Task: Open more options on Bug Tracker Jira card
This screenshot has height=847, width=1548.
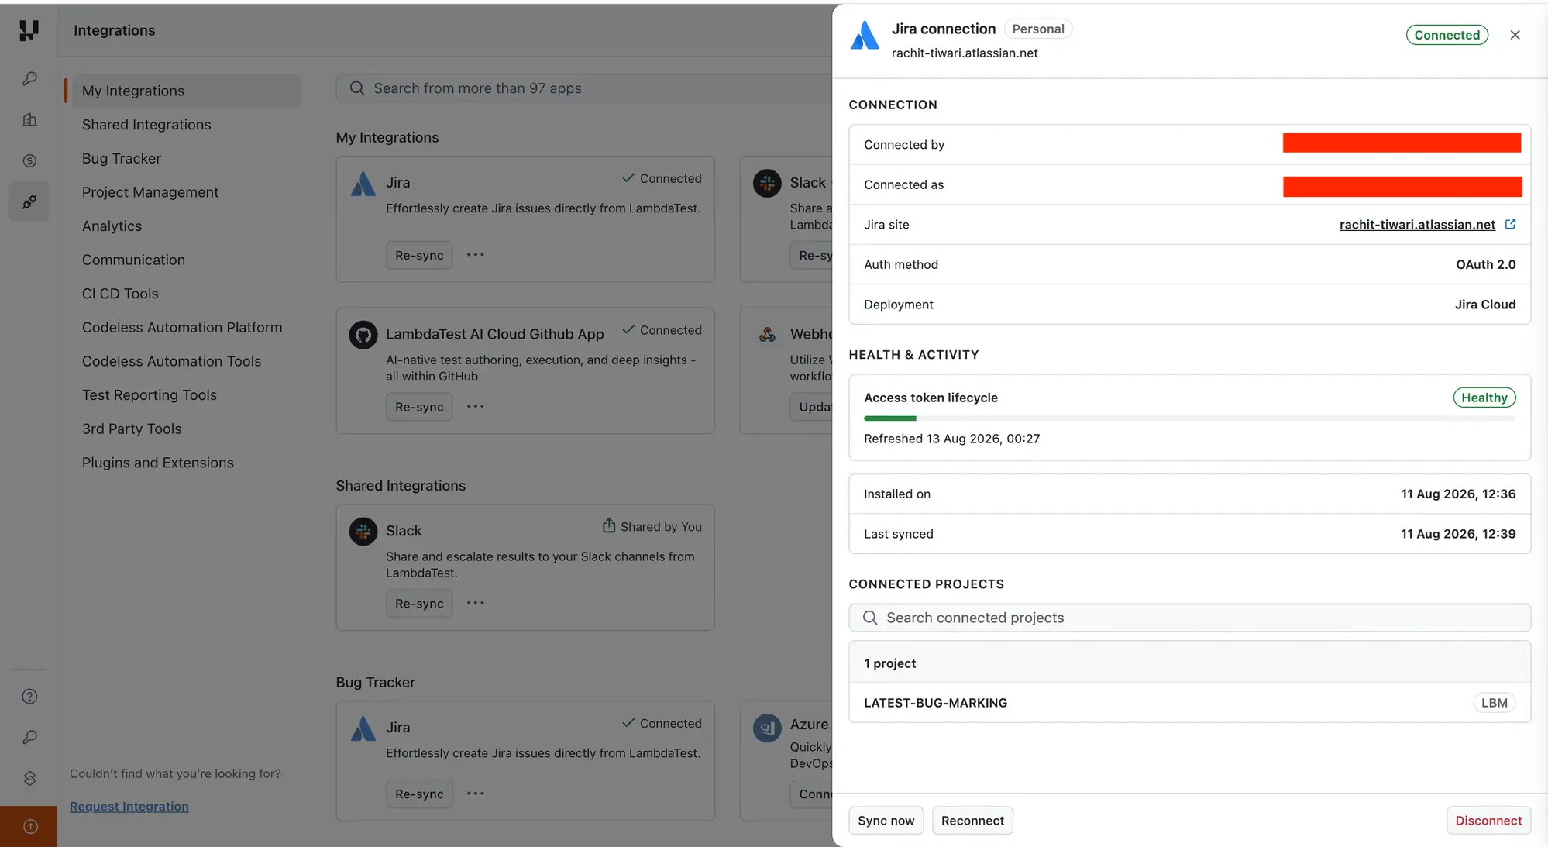Action: pos(475,794)
